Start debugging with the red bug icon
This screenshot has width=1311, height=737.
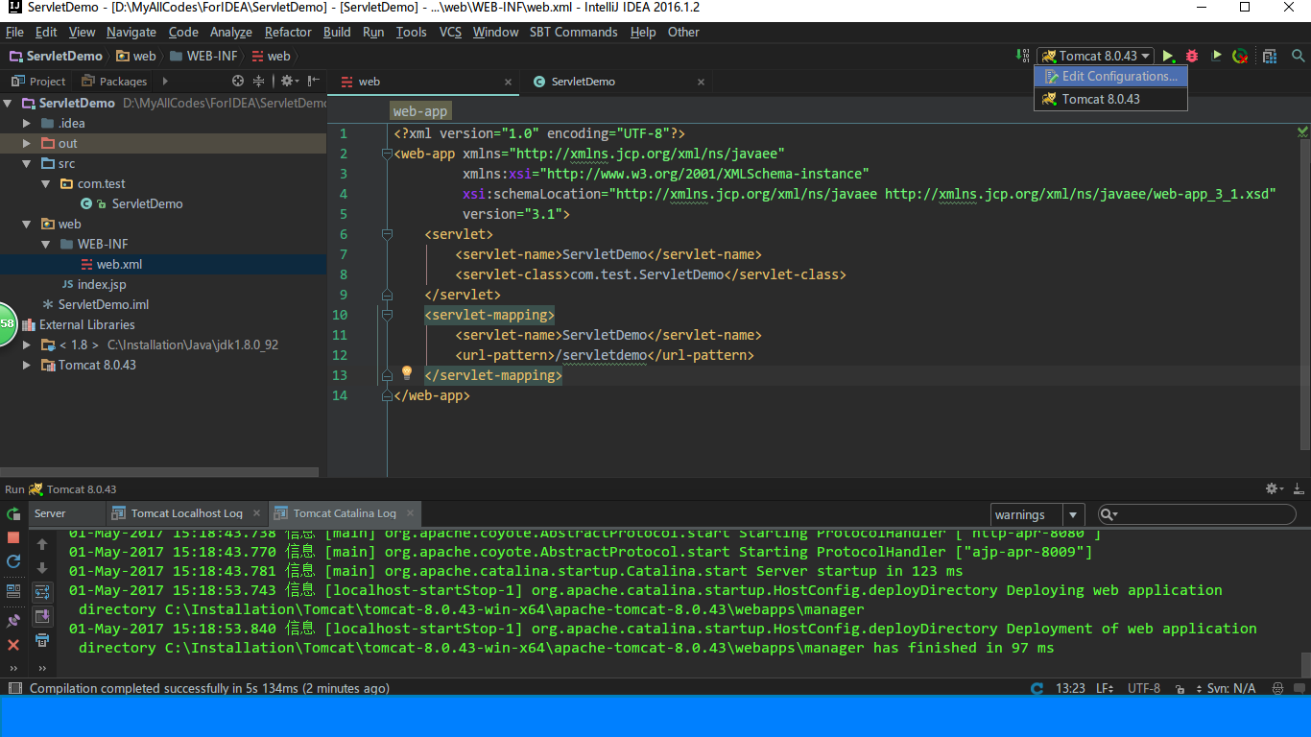[x=1192, y=56]
